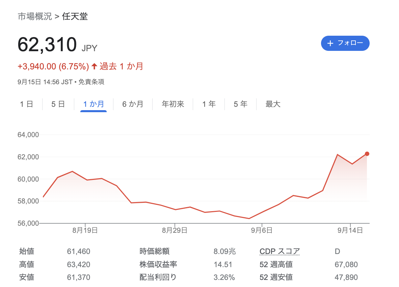Screen dimensions: 399x287
Task: Click the 52 週高値 value 67,080
Action: (x=346, y=264)
